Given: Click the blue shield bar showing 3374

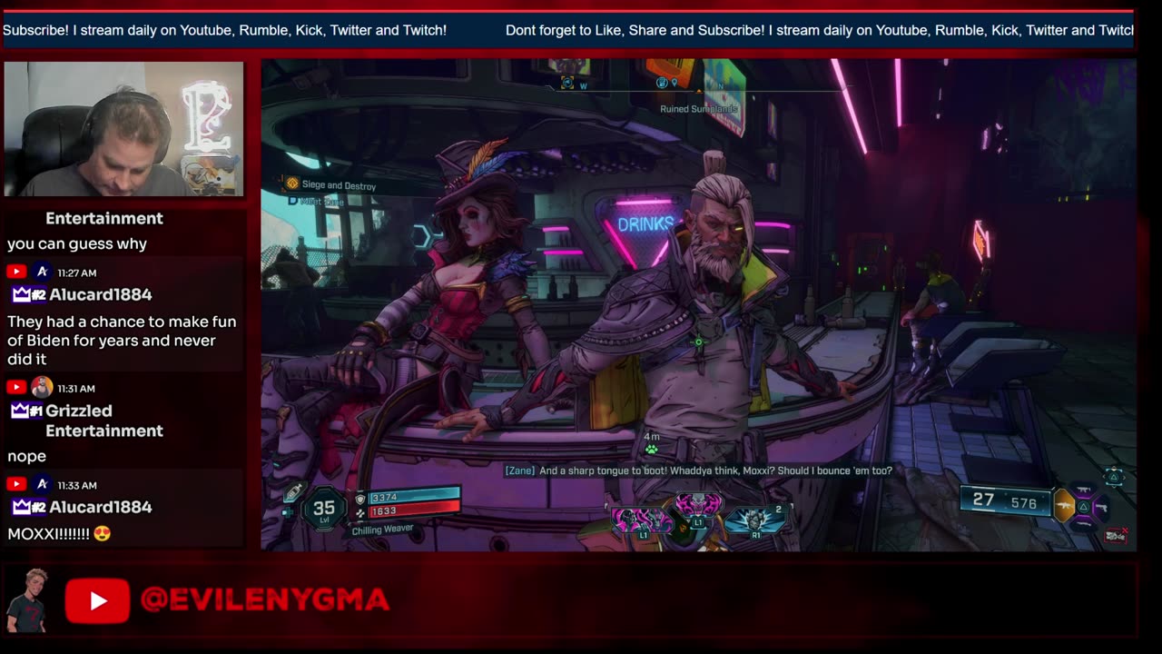Looking at the screenshot, I should 414,497.
